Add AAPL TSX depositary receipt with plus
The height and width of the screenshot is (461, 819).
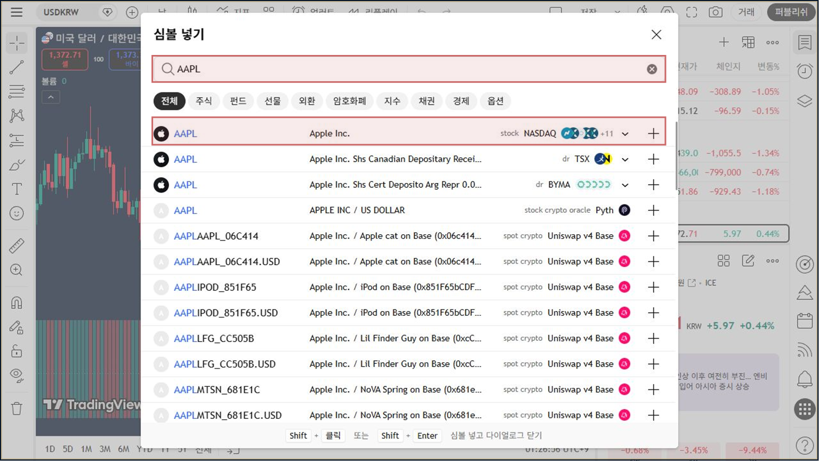654,159
